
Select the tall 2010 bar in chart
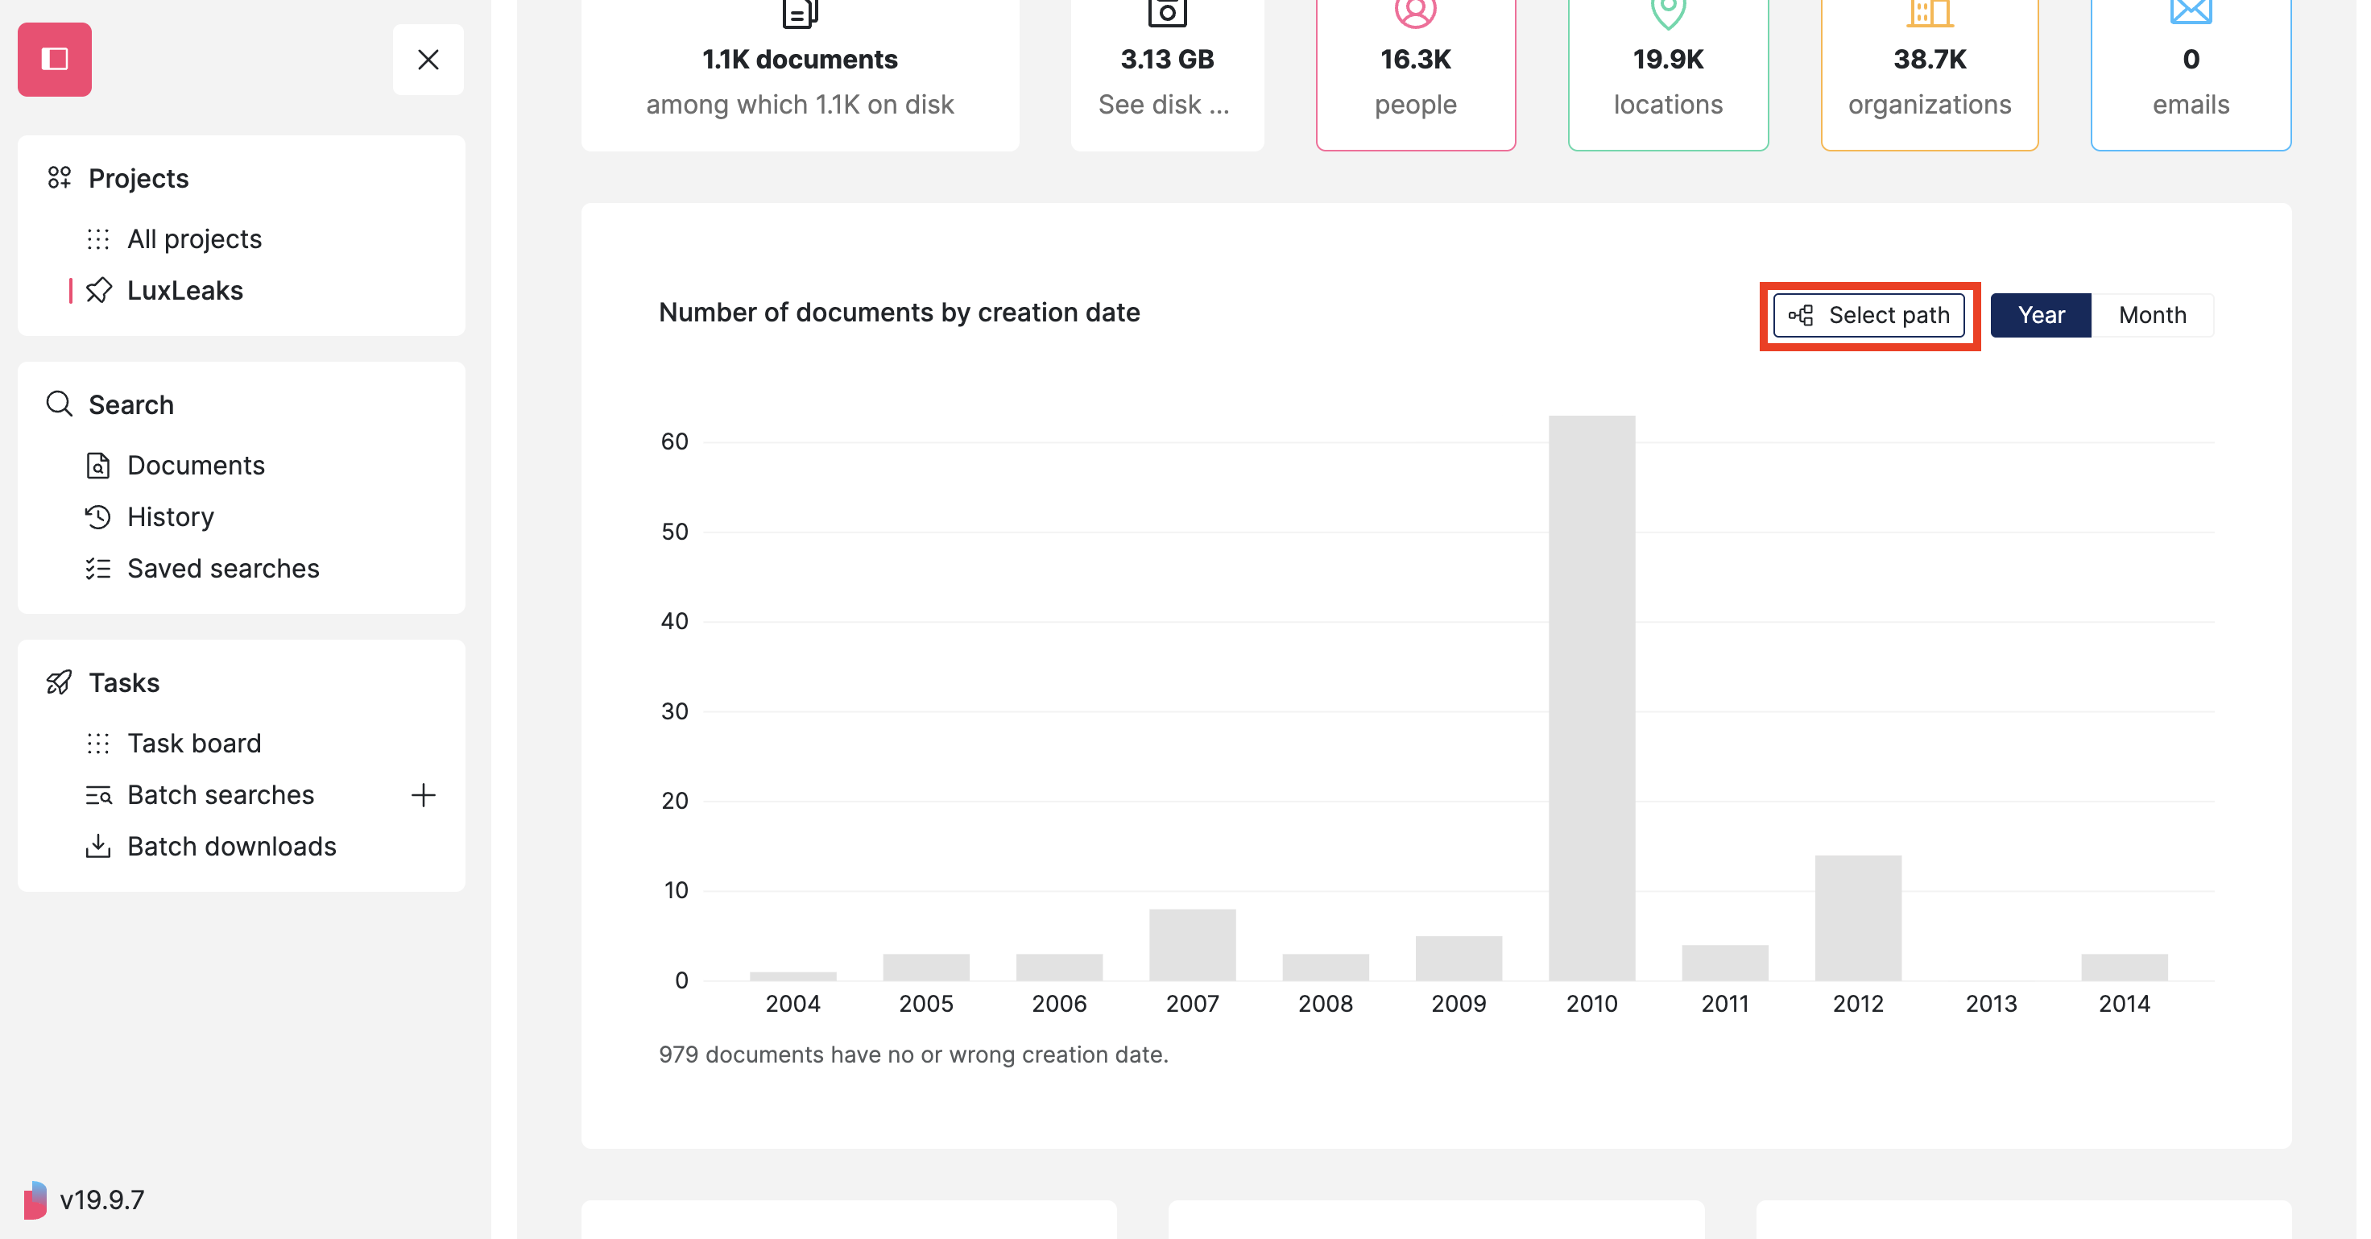click(x=1591, y=699)
